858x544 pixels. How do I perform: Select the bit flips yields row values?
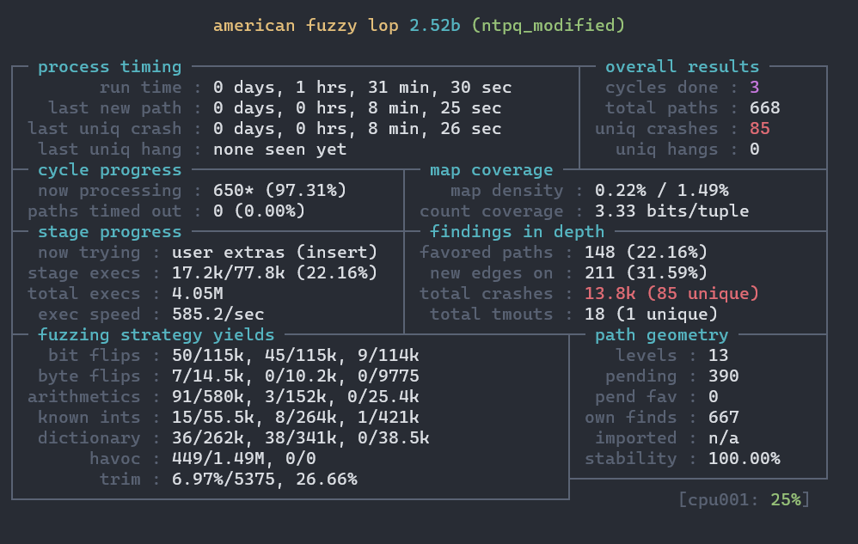click(296, 356)
